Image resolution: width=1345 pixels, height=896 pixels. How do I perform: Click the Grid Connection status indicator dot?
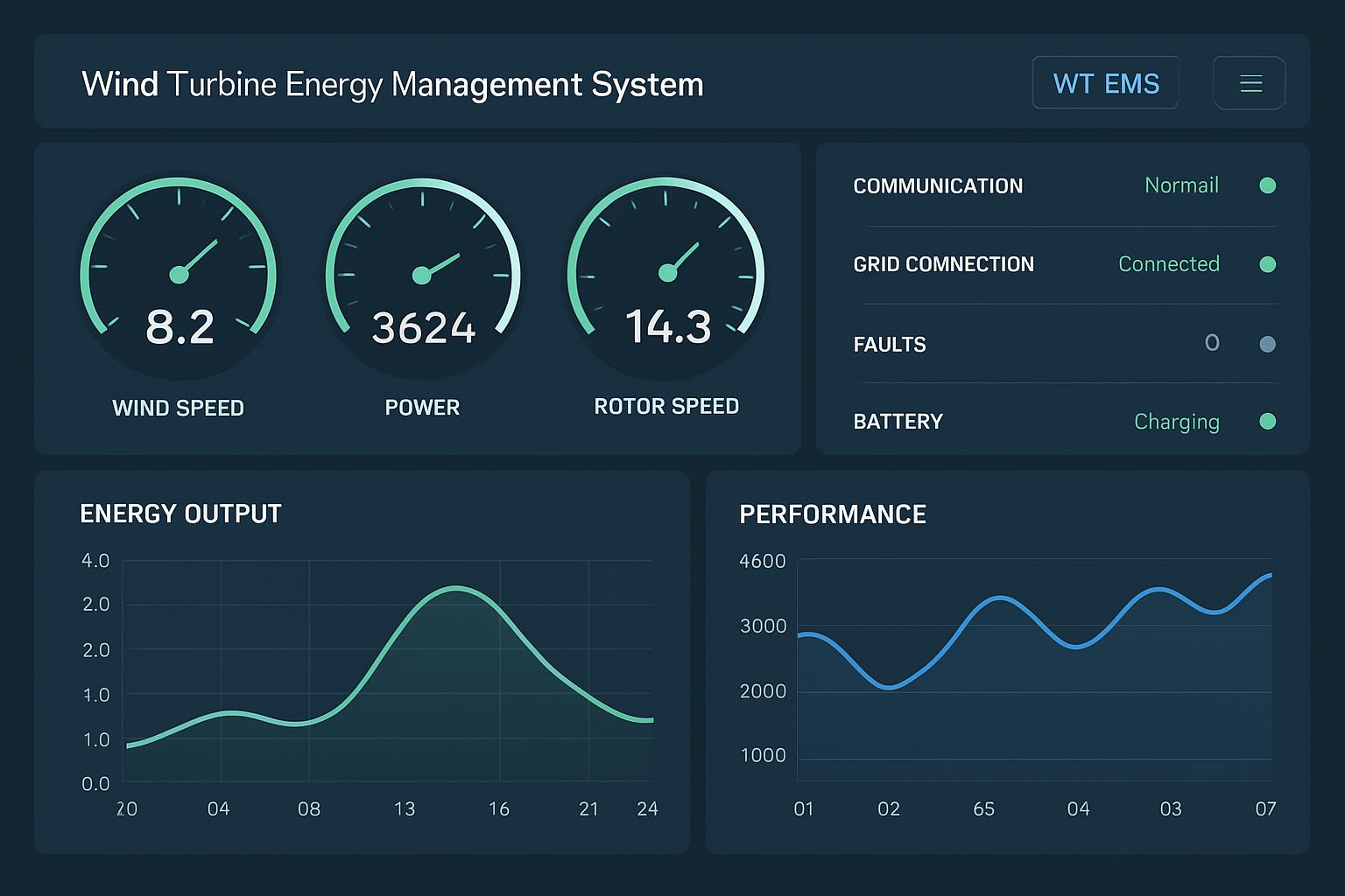click(x=1267, y=263)
